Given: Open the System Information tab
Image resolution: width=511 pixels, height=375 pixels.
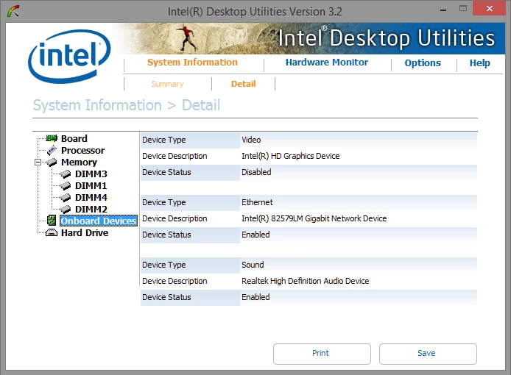Looking at the screenshot, I should [x=192, y=63].
